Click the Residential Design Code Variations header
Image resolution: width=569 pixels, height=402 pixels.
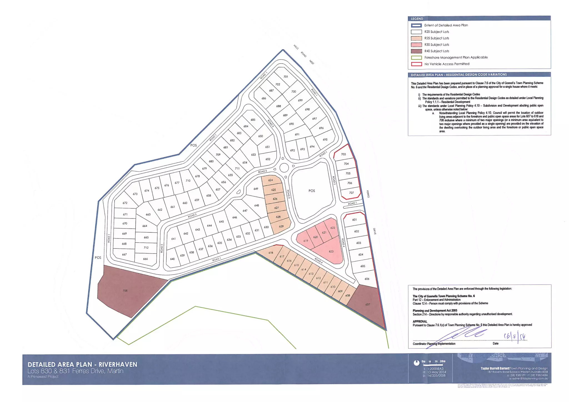coord(479,75)
